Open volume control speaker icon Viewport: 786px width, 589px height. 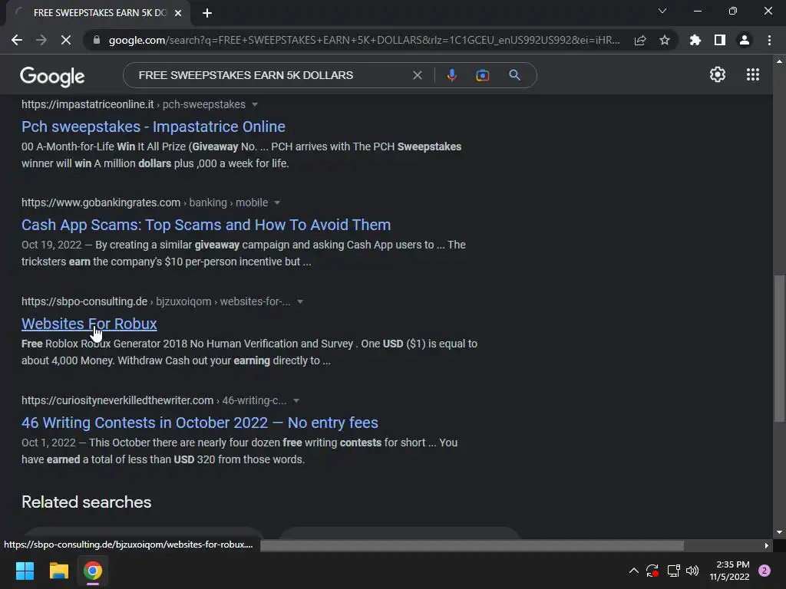692,571
